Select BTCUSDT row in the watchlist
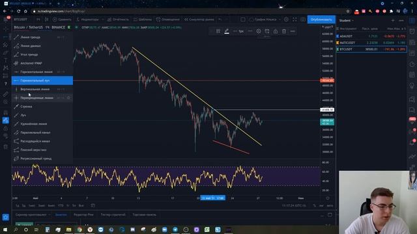The width and height of the screenshot is (417, 234). point(371,49)
